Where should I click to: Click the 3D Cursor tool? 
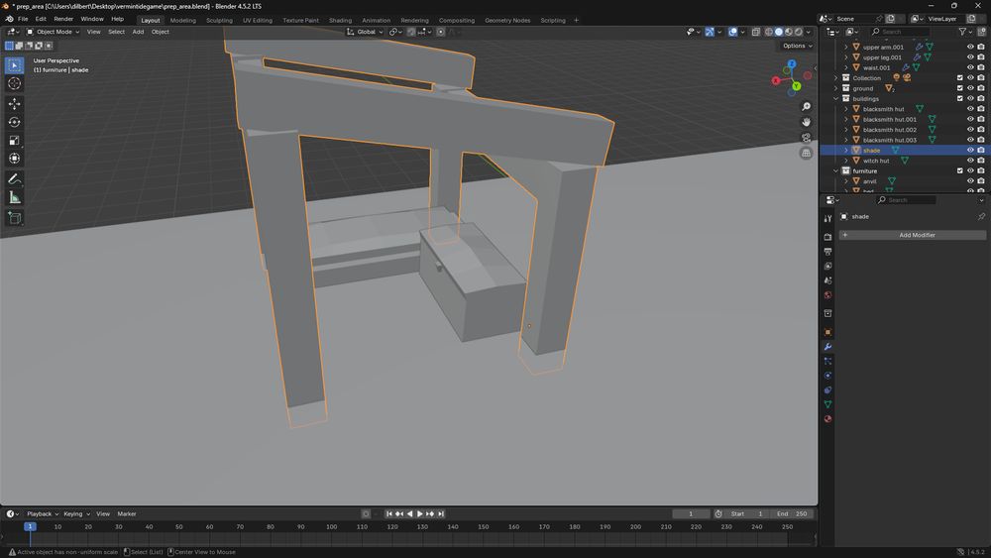[x=14, y=83]
